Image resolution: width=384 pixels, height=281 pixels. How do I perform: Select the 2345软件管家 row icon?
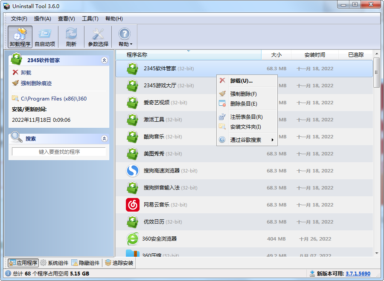tap(133, 69)
